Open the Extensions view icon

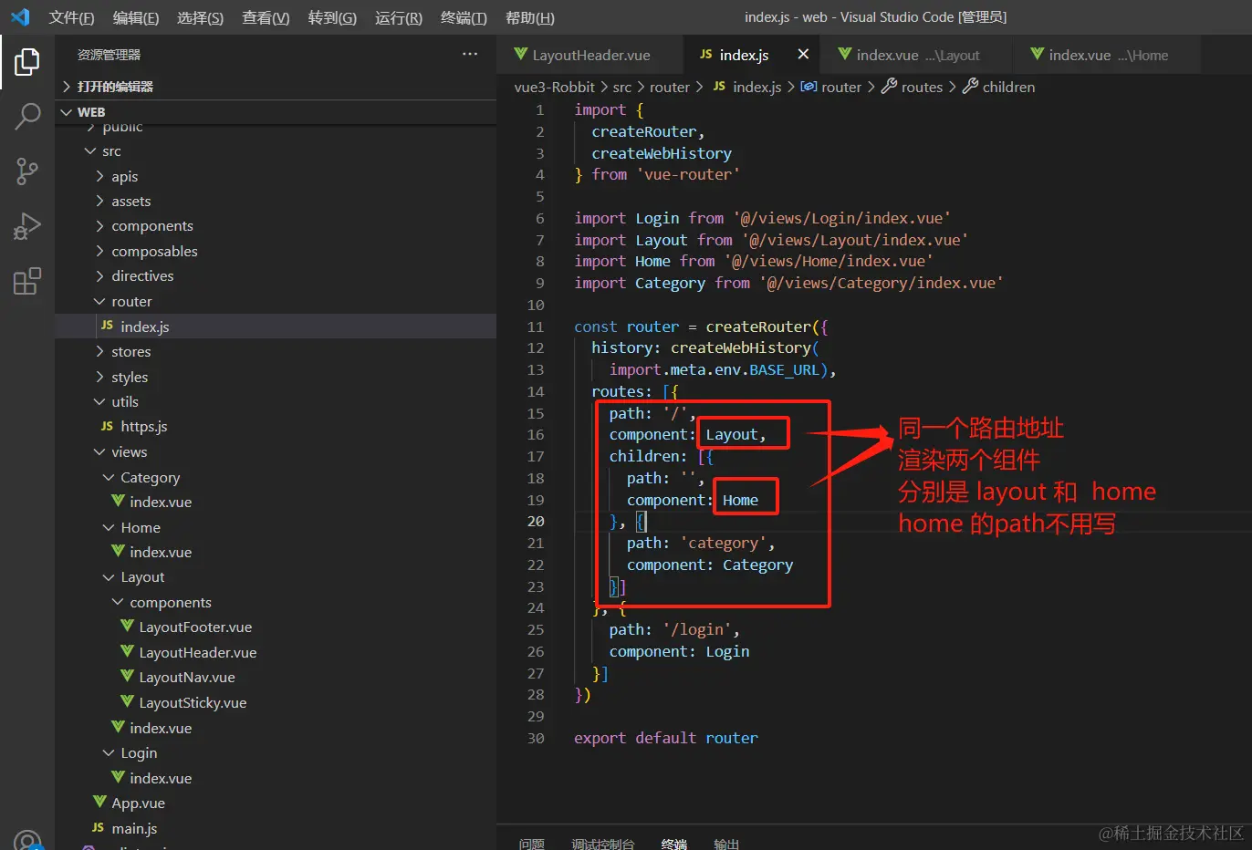coord(27,281)
